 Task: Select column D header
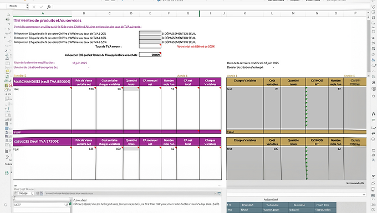pos(131,13)
